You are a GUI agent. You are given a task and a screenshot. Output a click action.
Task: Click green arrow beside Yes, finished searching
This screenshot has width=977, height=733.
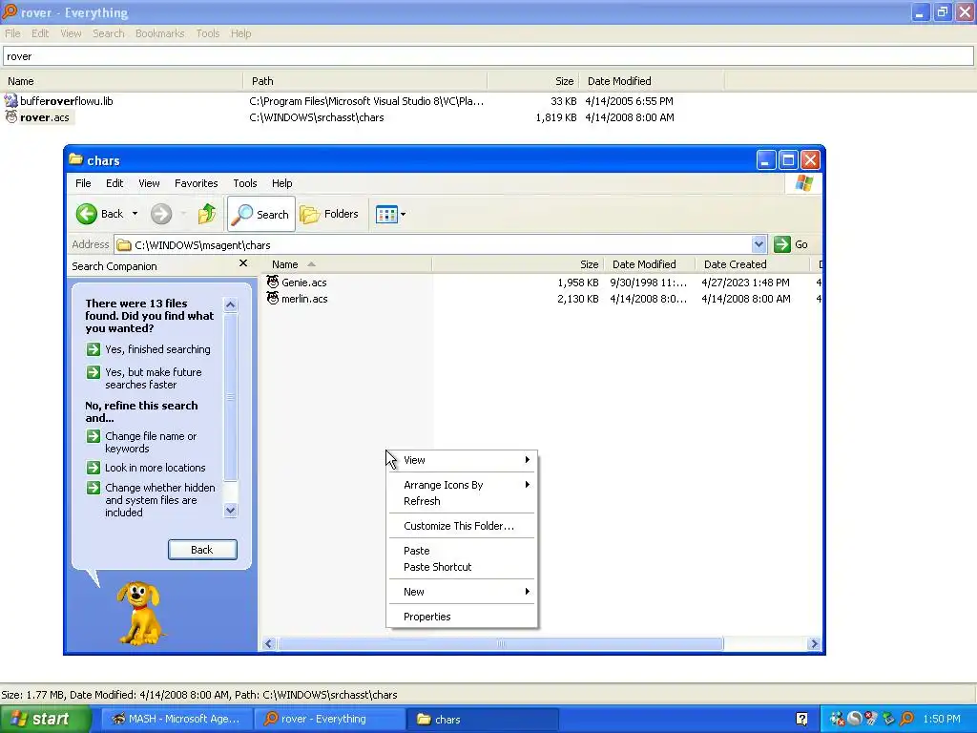(x=94, y=349)
